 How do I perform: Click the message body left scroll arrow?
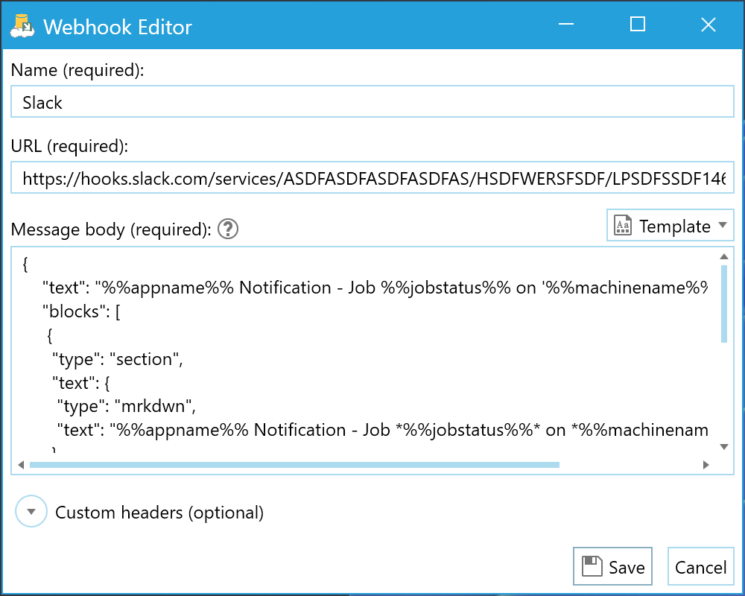pyautogui.click(x=21, y=465)
